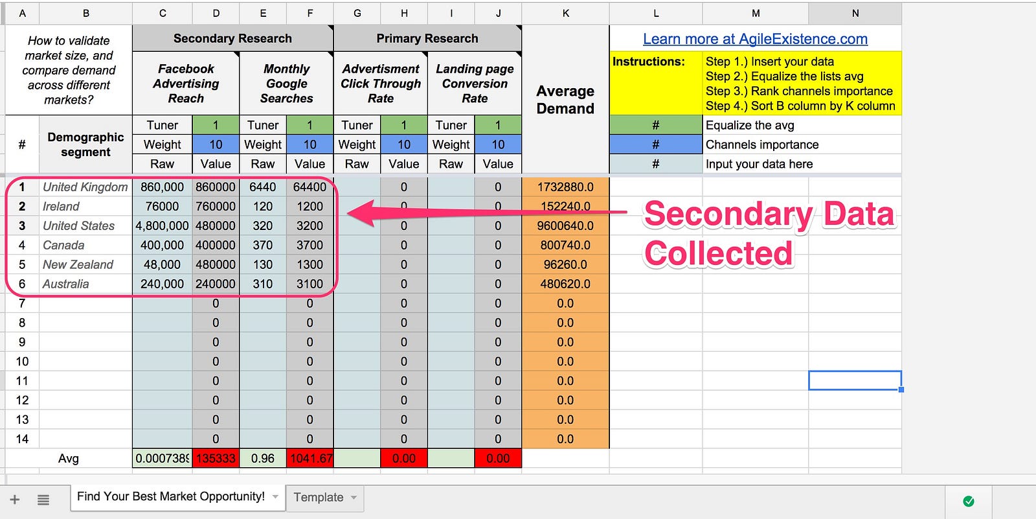Image resolution: width=1036 pixels, height=519 pixels.
Task: Click row number 14 cell
Action: click(x=22, y=439)
